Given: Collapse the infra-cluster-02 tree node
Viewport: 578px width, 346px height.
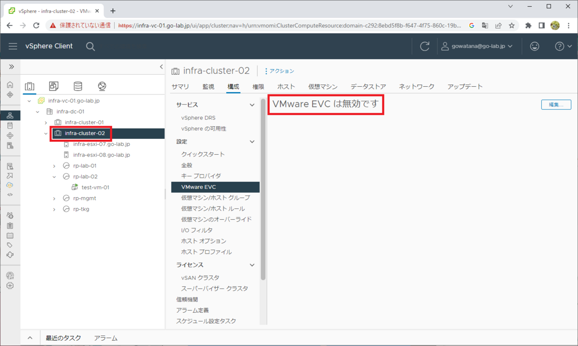Looking at the screenshot, I should tap(46, 133).
